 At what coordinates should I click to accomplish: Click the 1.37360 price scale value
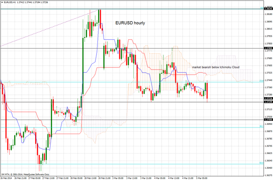(268, 87)
